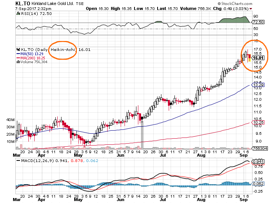Select the KL.TO ticker title
269x203 pixels.
click(23, 3)
